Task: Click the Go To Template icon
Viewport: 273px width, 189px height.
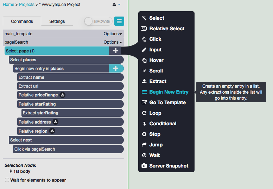Action: 144,102
